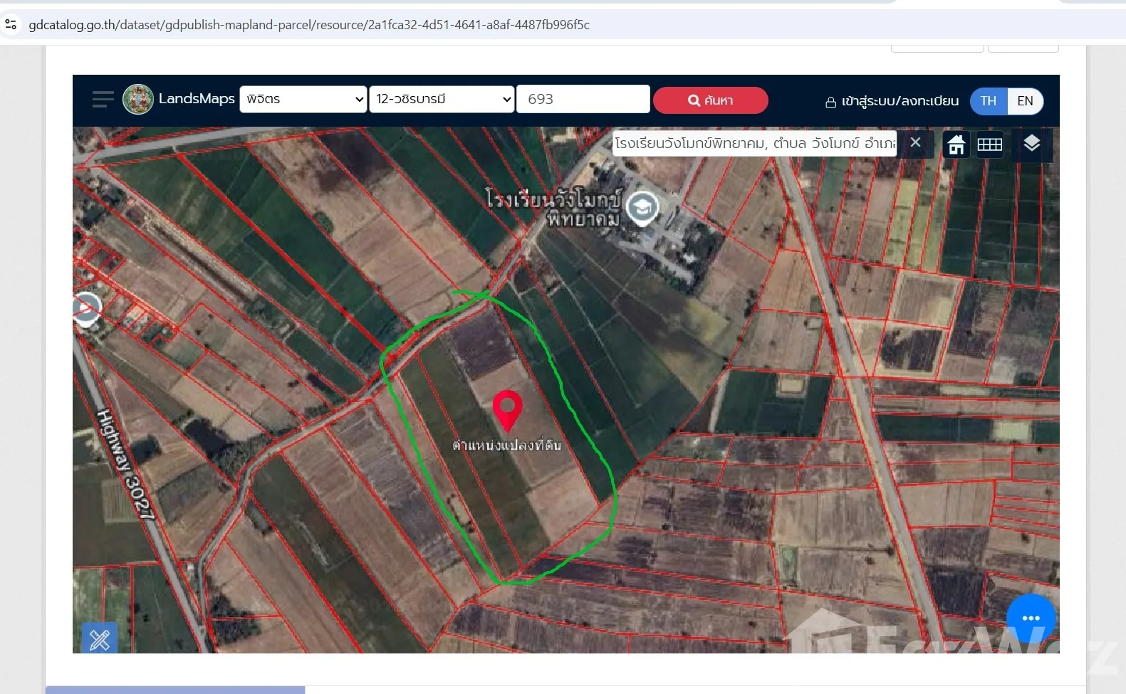This screenshot has width=1126, height=694.
Task: Click the place search box for โรงเรียนวังโมกข์พิทยาคม
Action: pos(754,143)
